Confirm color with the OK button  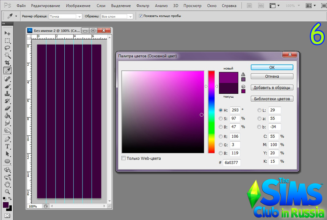coord(272,68)
